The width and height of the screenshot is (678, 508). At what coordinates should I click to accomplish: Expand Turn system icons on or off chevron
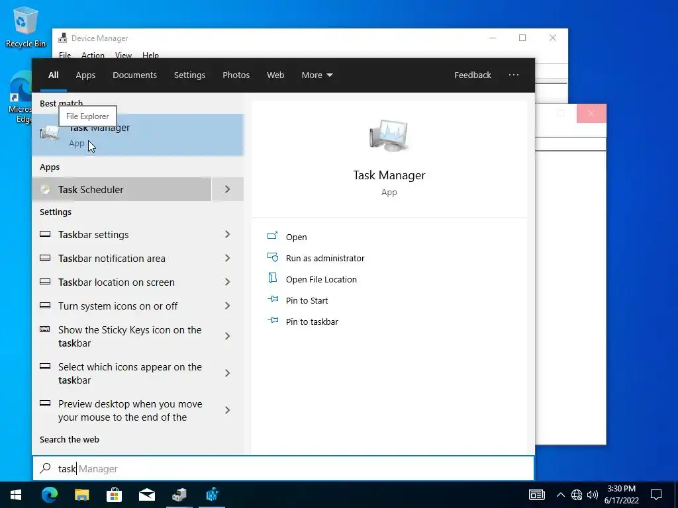coord(228,306)
